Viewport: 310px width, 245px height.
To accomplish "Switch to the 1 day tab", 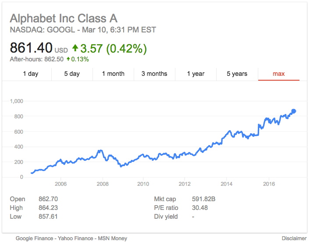I will pos(31,74).
